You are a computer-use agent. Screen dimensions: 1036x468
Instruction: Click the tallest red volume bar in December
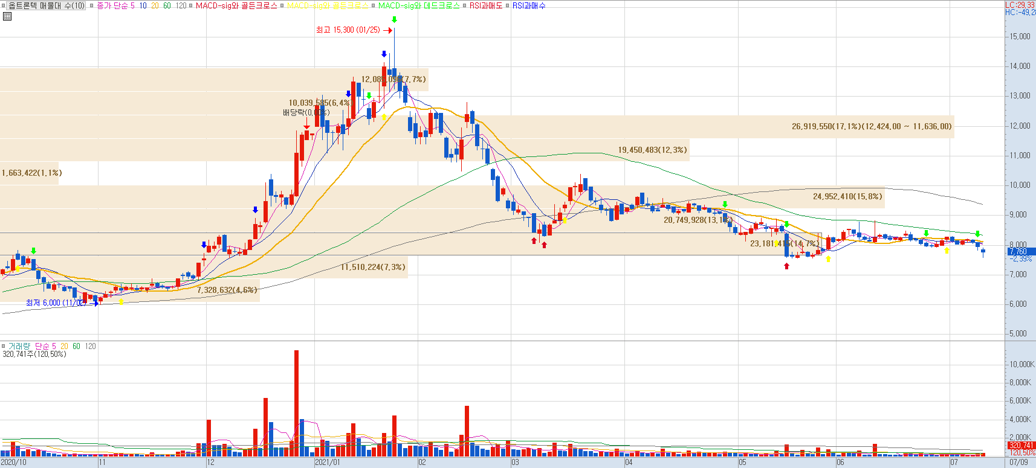pyautogui.click(x=296, y=403)
